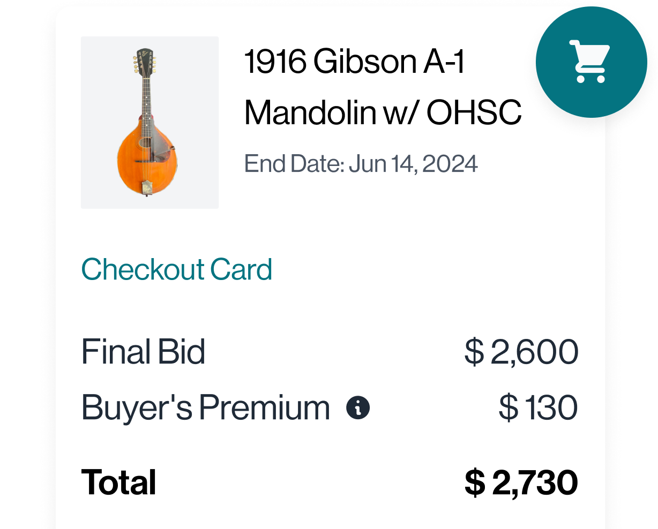Click the Final Bid label

[x=143, y=352]
